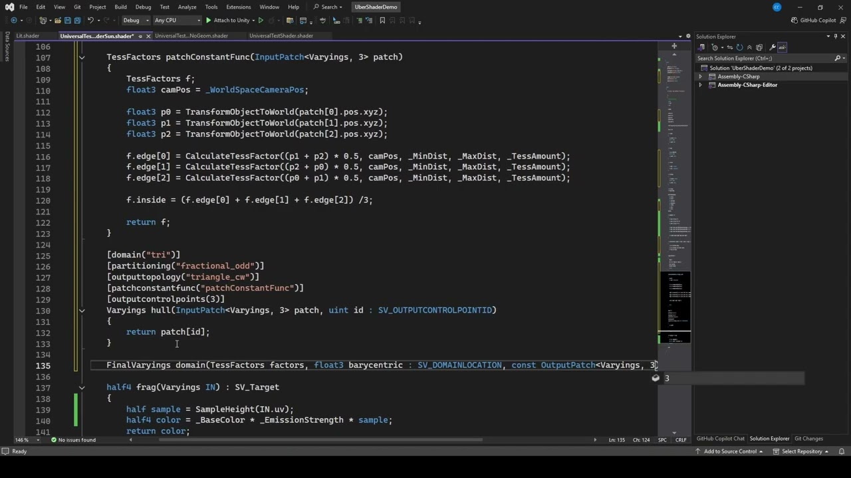Click the Bookmark icon in toolbar
Screen dimensions: 851x478
pyautogui.click(x=382, y=21)
